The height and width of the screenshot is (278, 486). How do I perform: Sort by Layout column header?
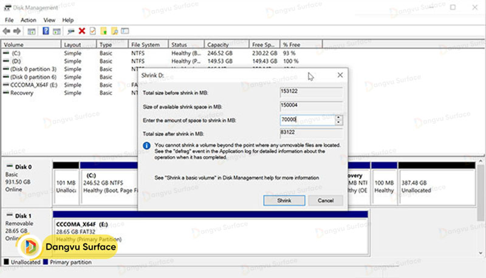pyautogui.click(x=79, y=44)
